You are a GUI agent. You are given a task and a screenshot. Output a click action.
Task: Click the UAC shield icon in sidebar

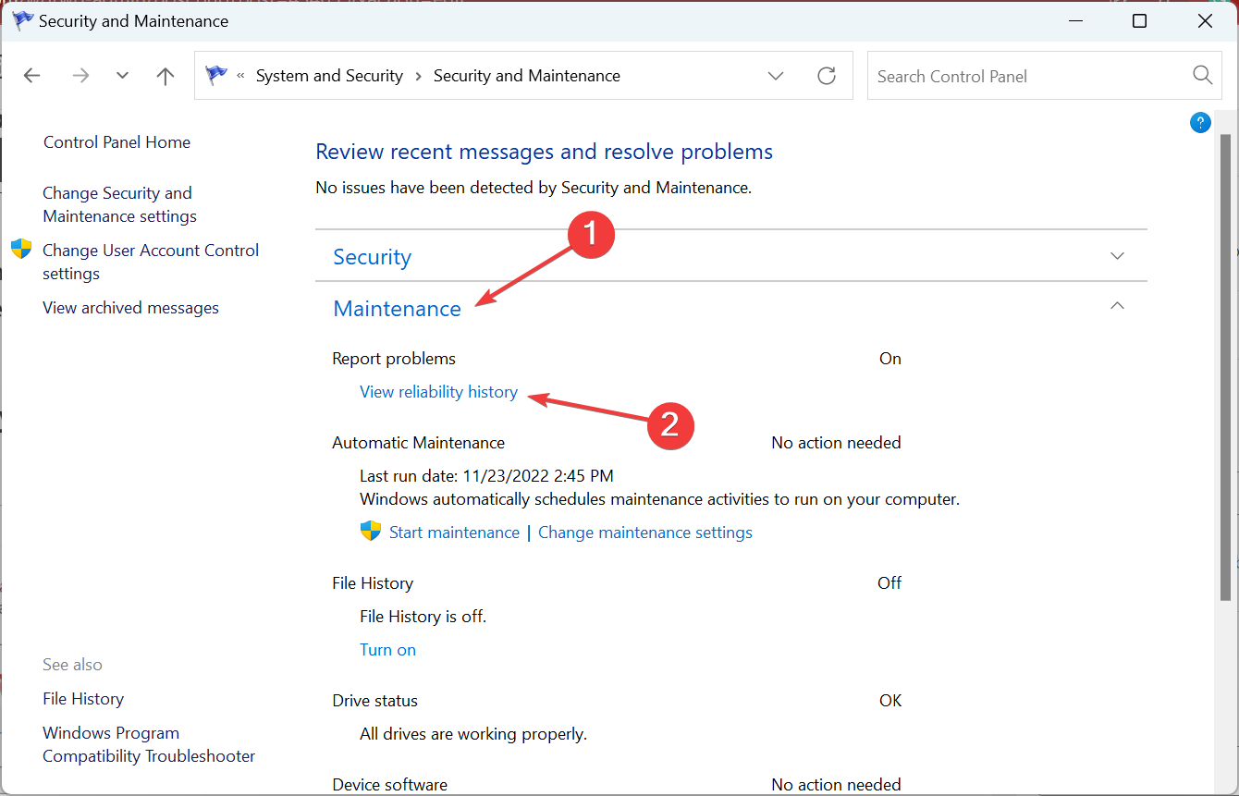coord(21,250)
